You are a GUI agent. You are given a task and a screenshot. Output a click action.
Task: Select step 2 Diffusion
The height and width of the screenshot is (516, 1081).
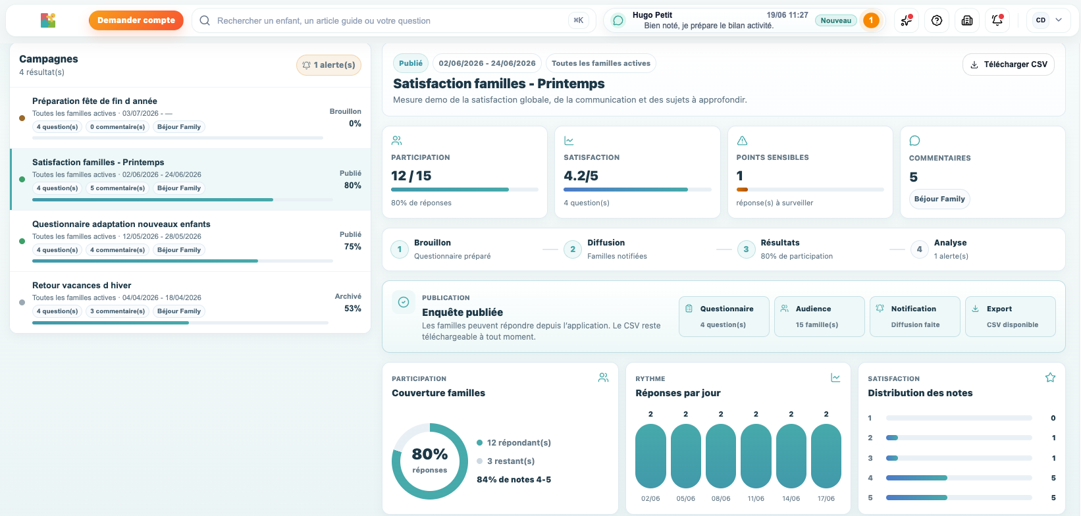coord(606,249)
